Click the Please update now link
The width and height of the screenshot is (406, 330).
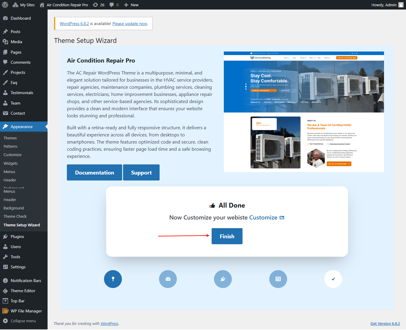(130, 24)
